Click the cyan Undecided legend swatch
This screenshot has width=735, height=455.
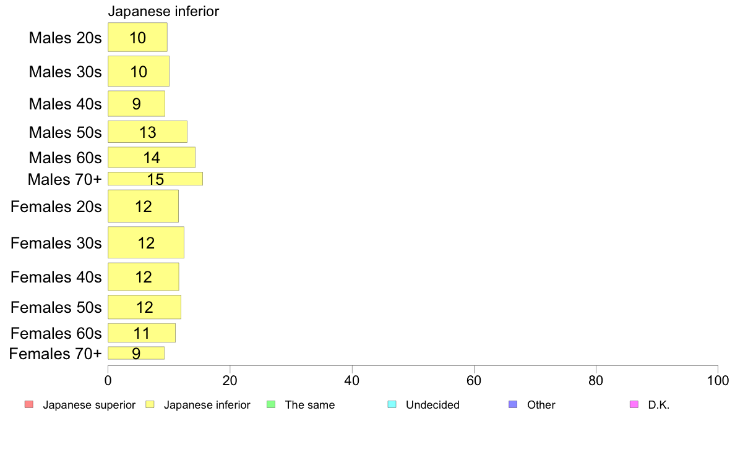392,404
